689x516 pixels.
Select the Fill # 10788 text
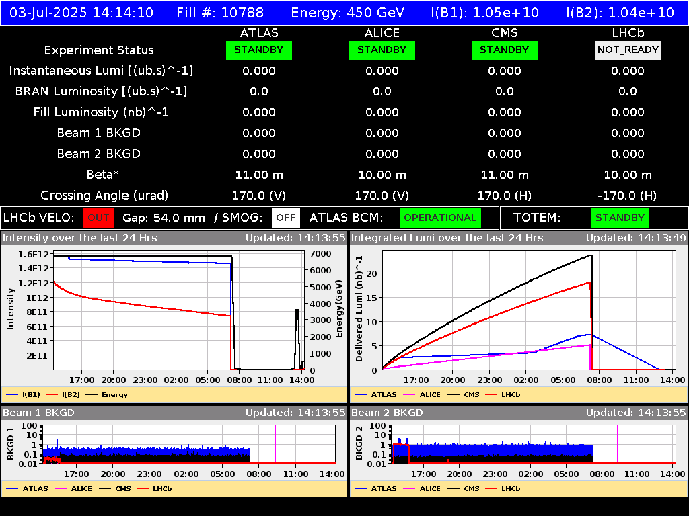pyautogui.click(x=220, y=12)
